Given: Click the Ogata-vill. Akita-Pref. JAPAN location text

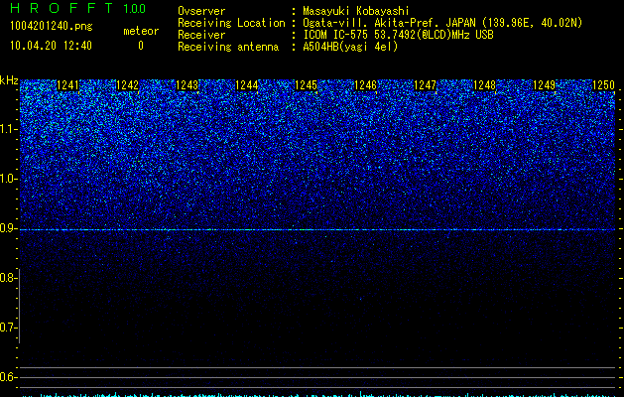Looking at the screenshot, I should 442,23.
